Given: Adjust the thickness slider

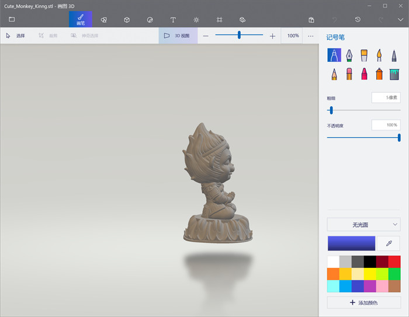Looking at the screenshot, I should tap(331, 110).
